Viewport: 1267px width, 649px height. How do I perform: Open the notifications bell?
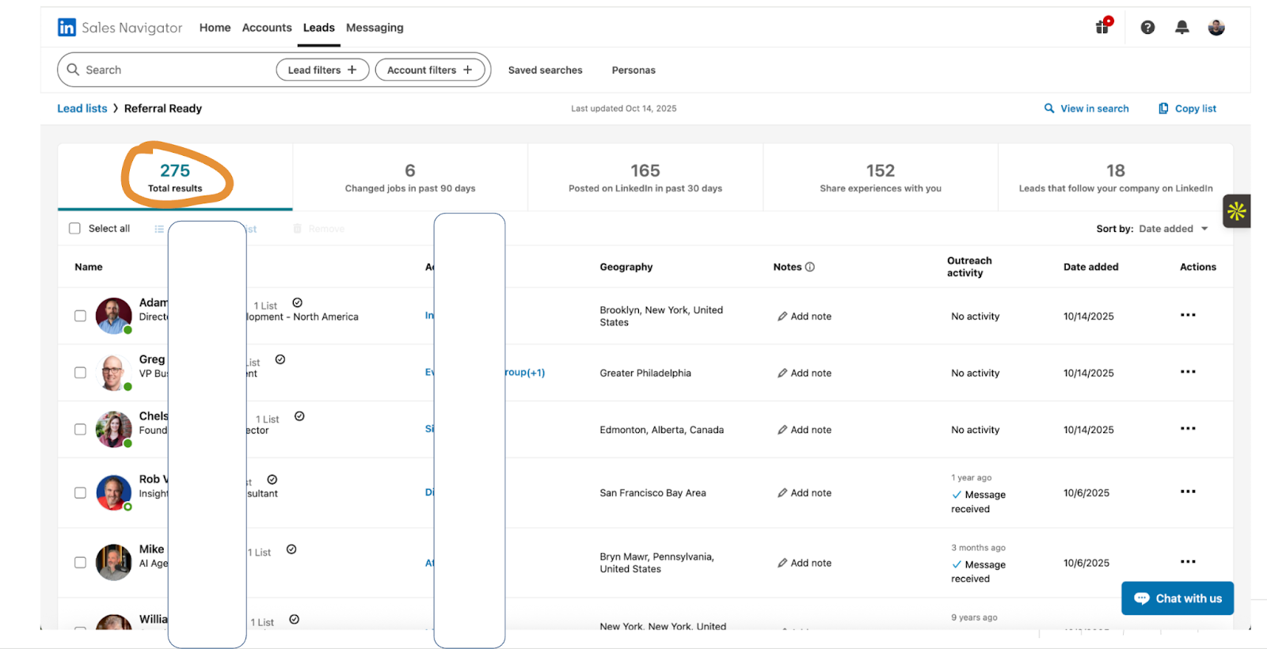1181,28
